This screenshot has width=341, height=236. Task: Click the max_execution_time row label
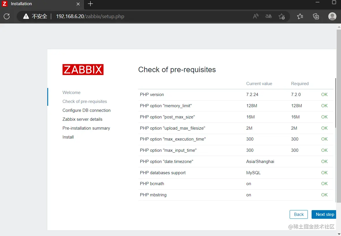(173, 139)
